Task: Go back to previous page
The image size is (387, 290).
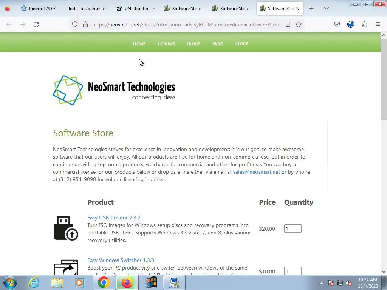Action: coord(9,25)
